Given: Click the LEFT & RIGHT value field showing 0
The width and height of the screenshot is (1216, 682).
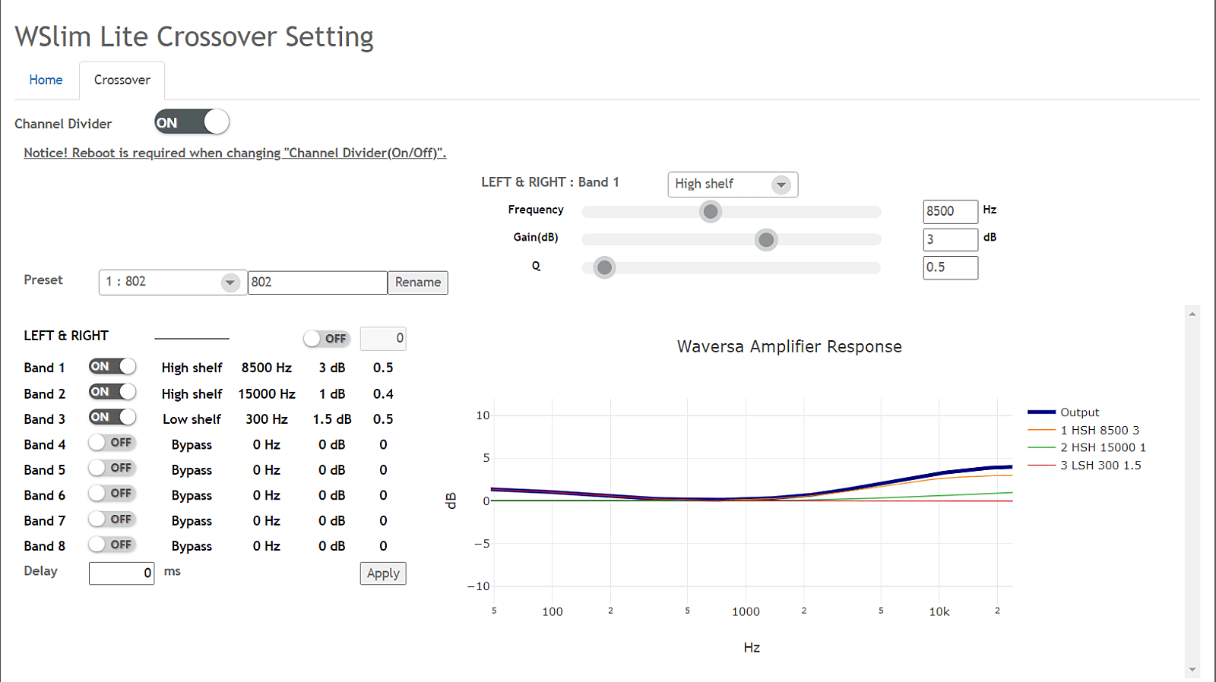Looking at the screenshot, I should pos(383,339).
